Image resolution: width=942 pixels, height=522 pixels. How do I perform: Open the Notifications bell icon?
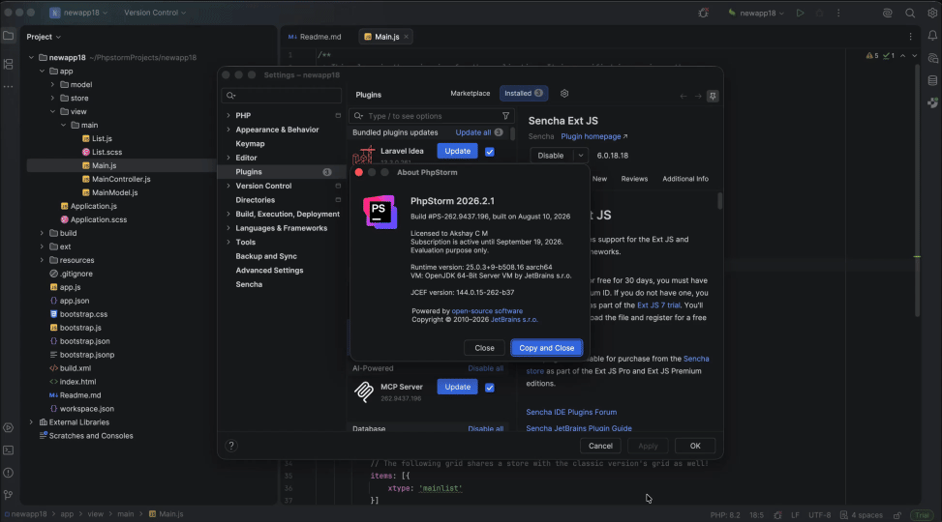click(932, 37)
